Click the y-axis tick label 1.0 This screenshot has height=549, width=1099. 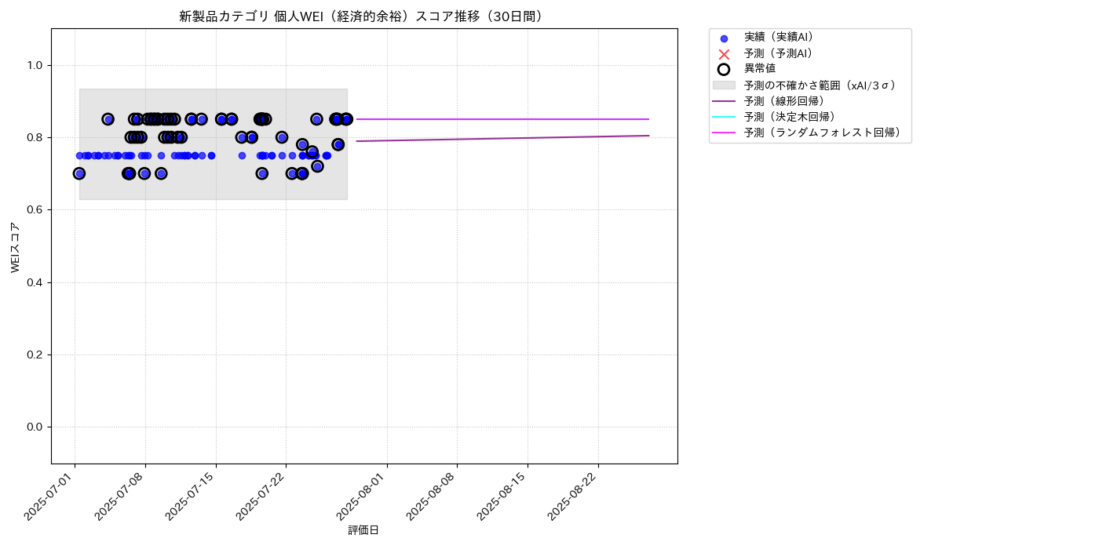click(x=35, y=65)
